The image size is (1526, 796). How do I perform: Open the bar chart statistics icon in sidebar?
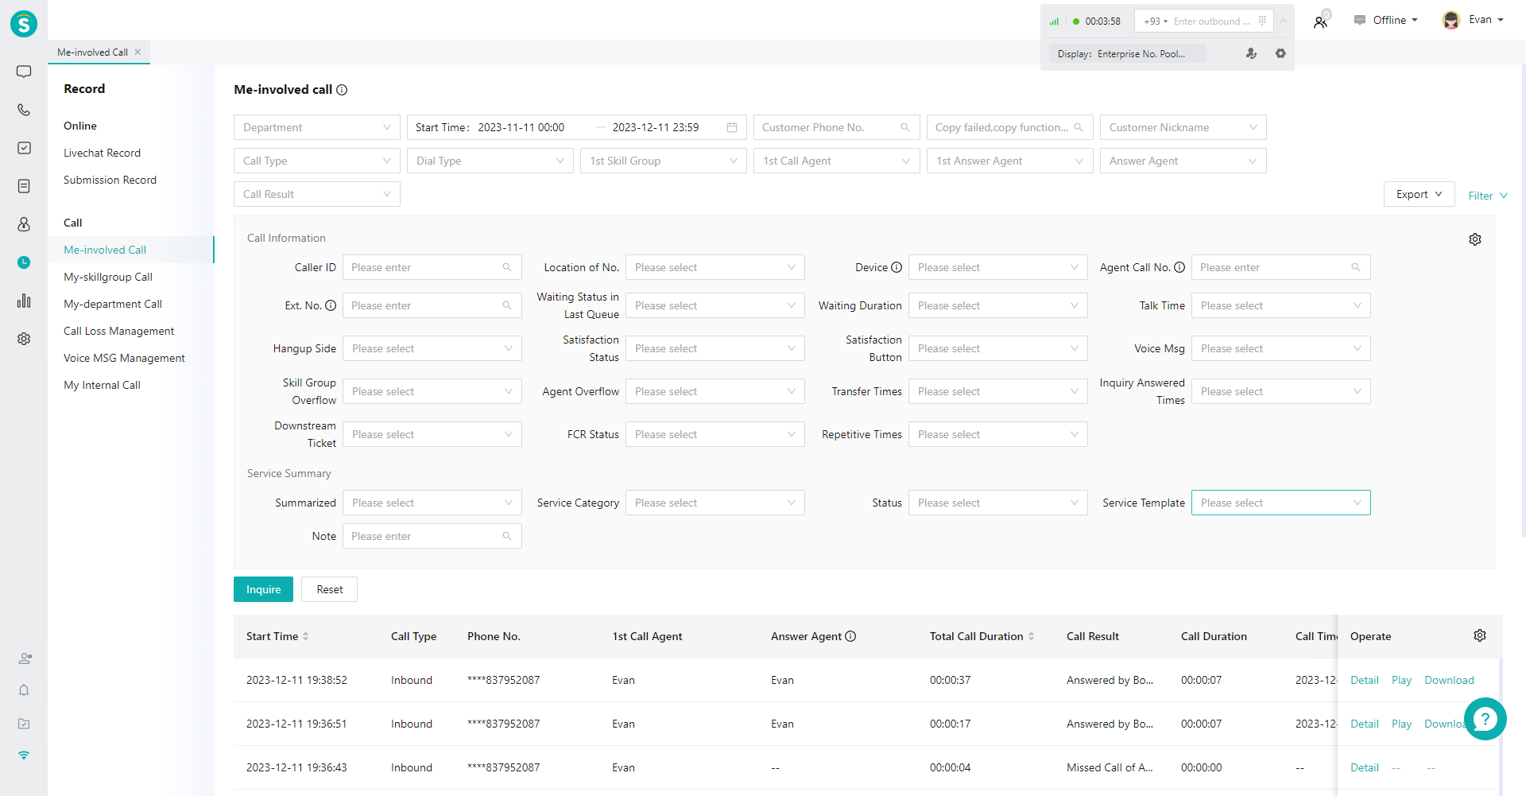click(x=24, y=301)
